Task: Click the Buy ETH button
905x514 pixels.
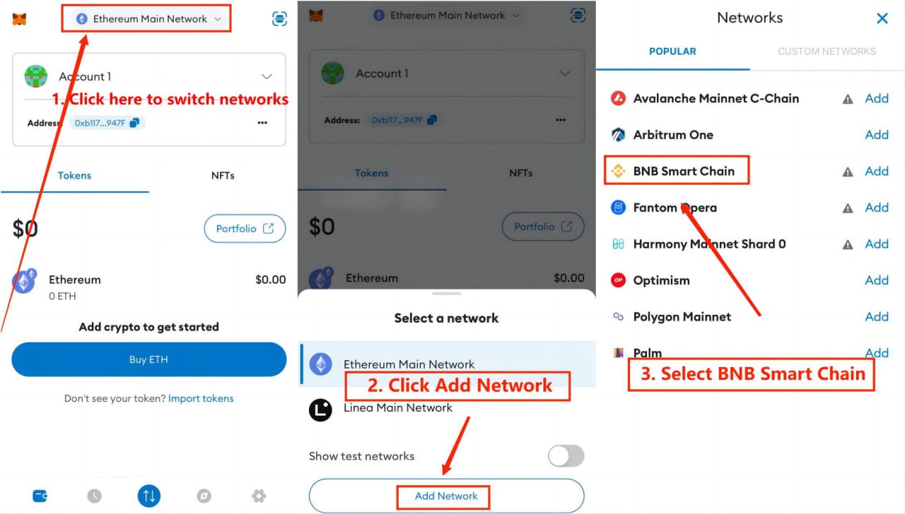Action: coord(149,359)
